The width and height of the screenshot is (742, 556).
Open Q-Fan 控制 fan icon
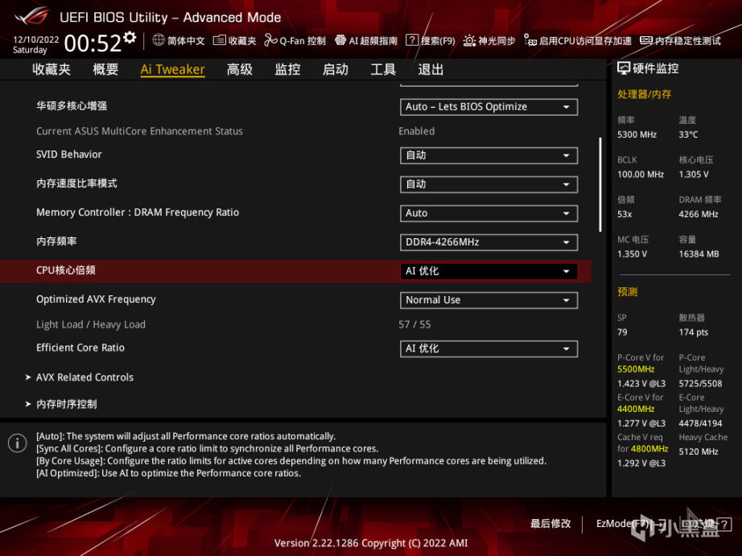click(270, 40)
